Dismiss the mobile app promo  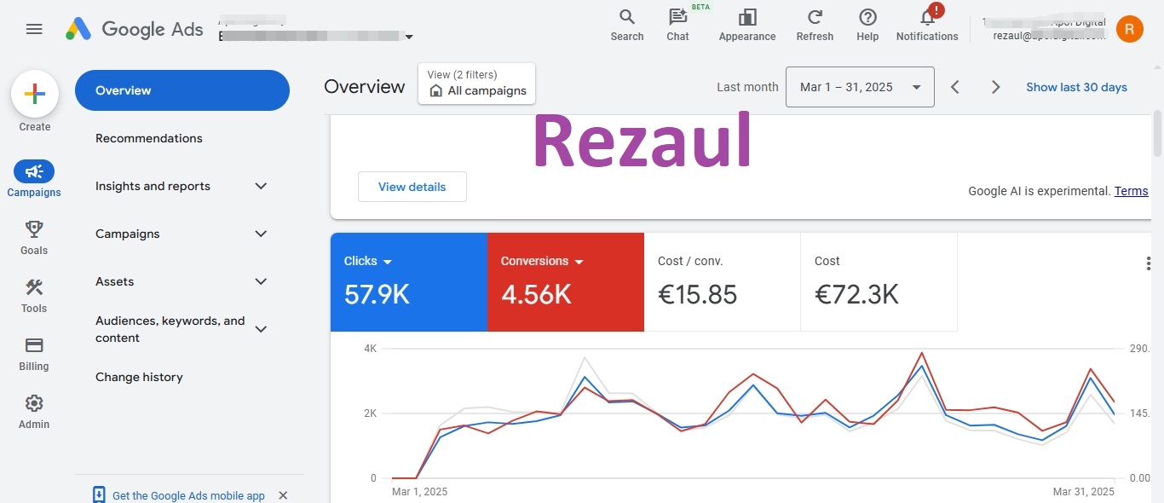(x=283, y=495)
